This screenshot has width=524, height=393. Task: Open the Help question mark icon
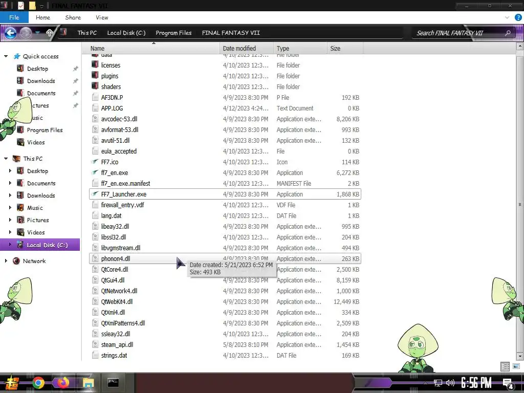pyautogui.click(x=518, y=18)
